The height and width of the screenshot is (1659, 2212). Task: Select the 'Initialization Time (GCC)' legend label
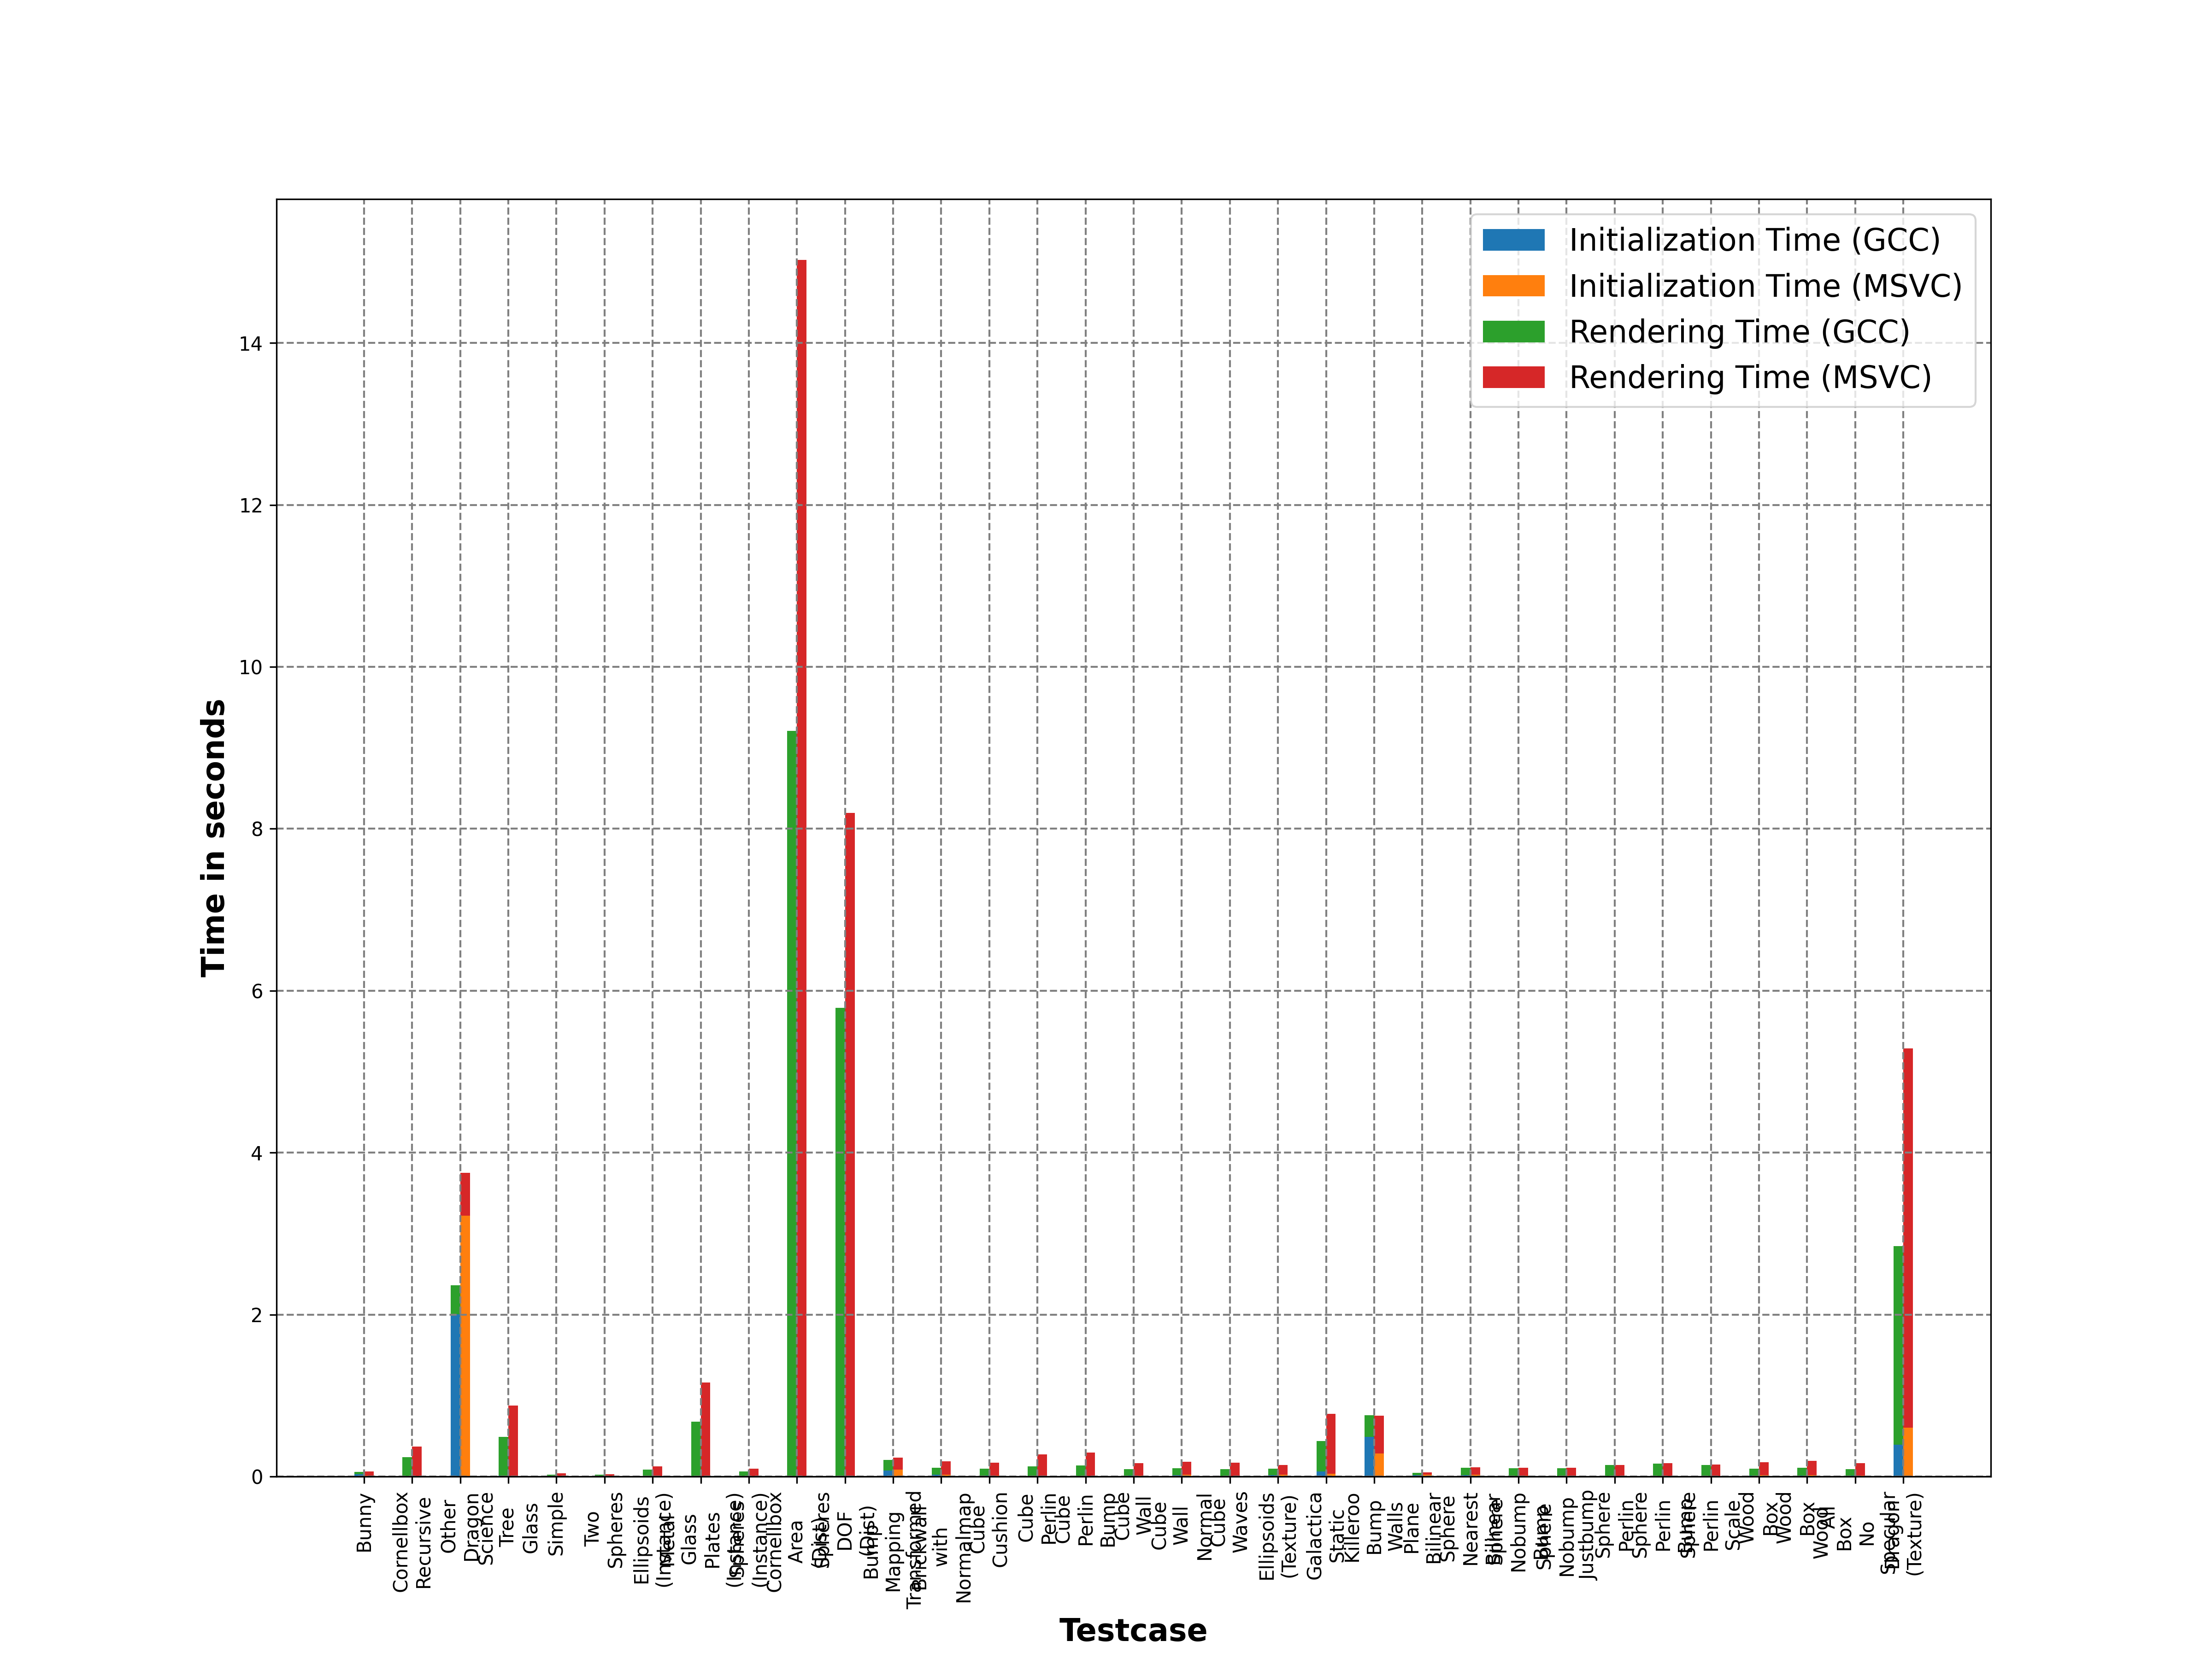[x=1754, y=240]
